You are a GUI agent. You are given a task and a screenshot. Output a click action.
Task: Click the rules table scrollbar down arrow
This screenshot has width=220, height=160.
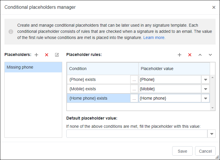(212, 108)
